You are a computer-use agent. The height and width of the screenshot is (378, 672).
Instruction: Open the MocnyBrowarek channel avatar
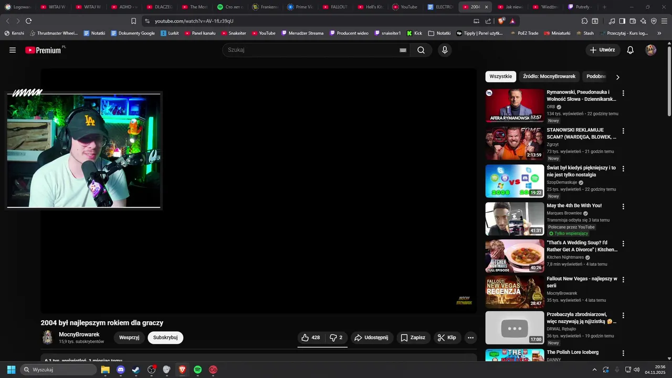47,338
